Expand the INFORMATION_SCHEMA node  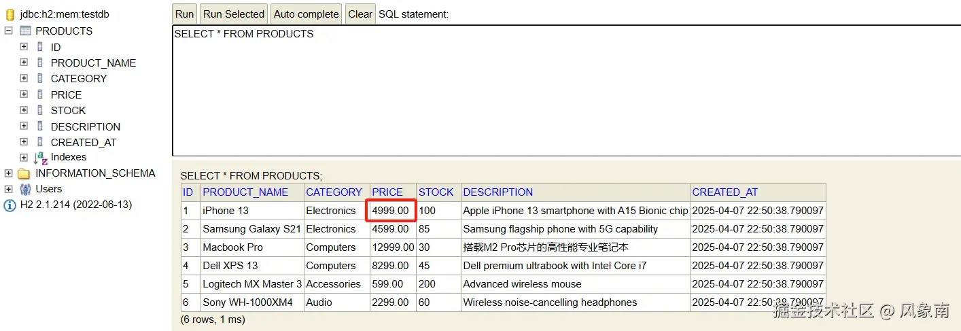[x=9, y=173]
